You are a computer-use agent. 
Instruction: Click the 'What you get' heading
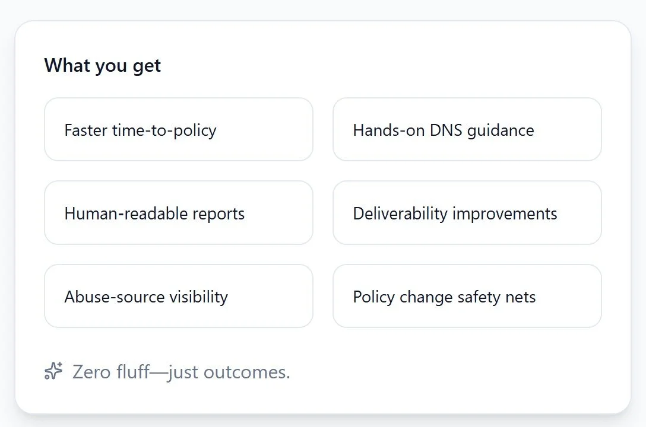click(x=103, y=65)
